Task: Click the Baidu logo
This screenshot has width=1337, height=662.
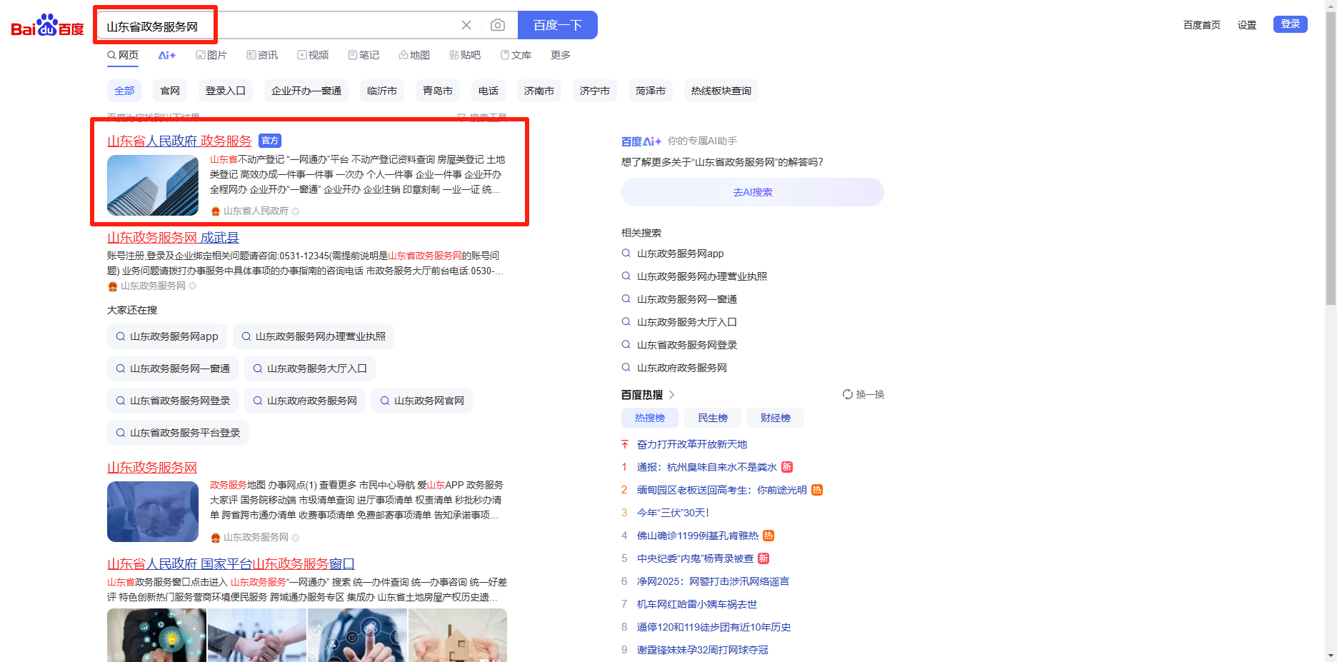Action: point(47,26)
